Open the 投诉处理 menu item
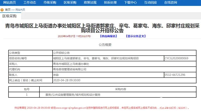201x111 pixels. (x=110, y=3)
